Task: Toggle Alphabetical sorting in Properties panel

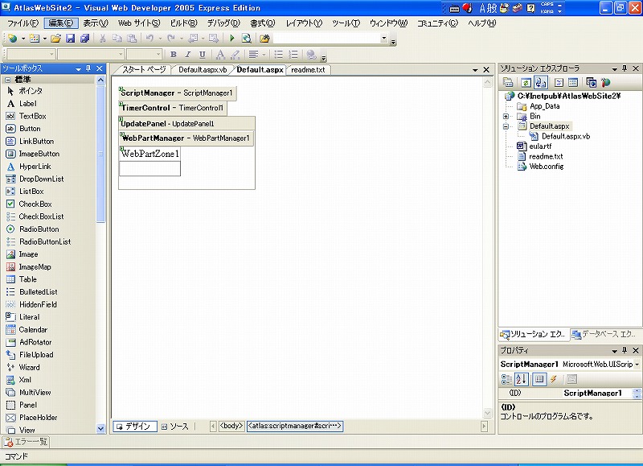Action: point(521,379)
